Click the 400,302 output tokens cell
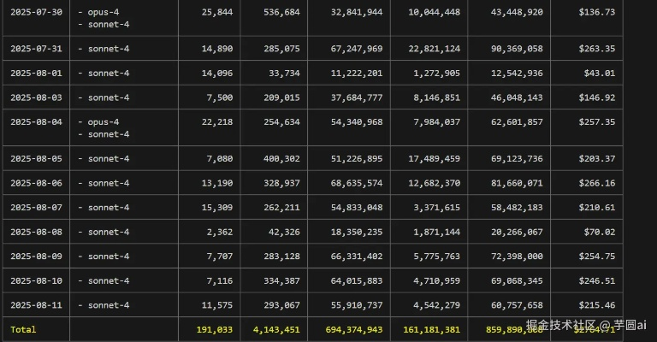 click(276, 158)
